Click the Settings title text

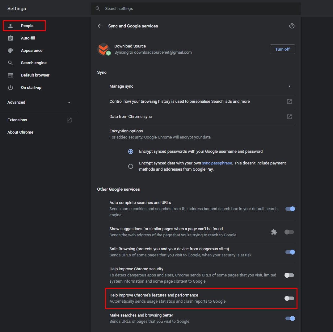pyautogui.click(x=17, y=9)
